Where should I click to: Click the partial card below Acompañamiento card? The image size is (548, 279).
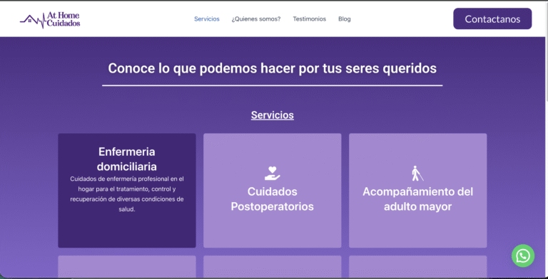(x=417, y=266)
